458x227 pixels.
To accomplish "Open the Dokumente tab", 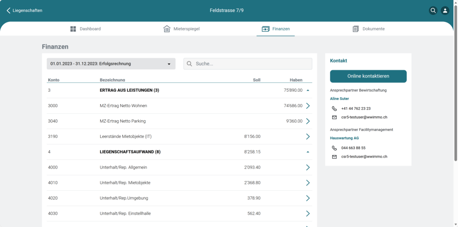I will [x=368, y=29].
